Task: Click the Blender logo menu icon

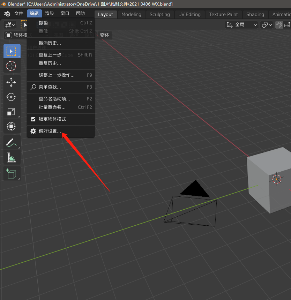Action: pyautogui.click(x=7, y=14)
